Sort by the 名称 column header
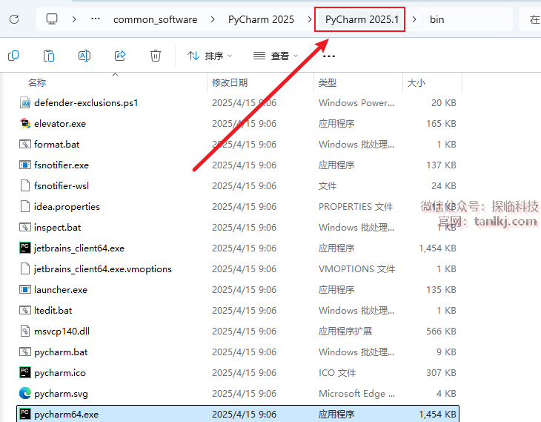The width and height of the screenshot is (541, 422). 37,83
